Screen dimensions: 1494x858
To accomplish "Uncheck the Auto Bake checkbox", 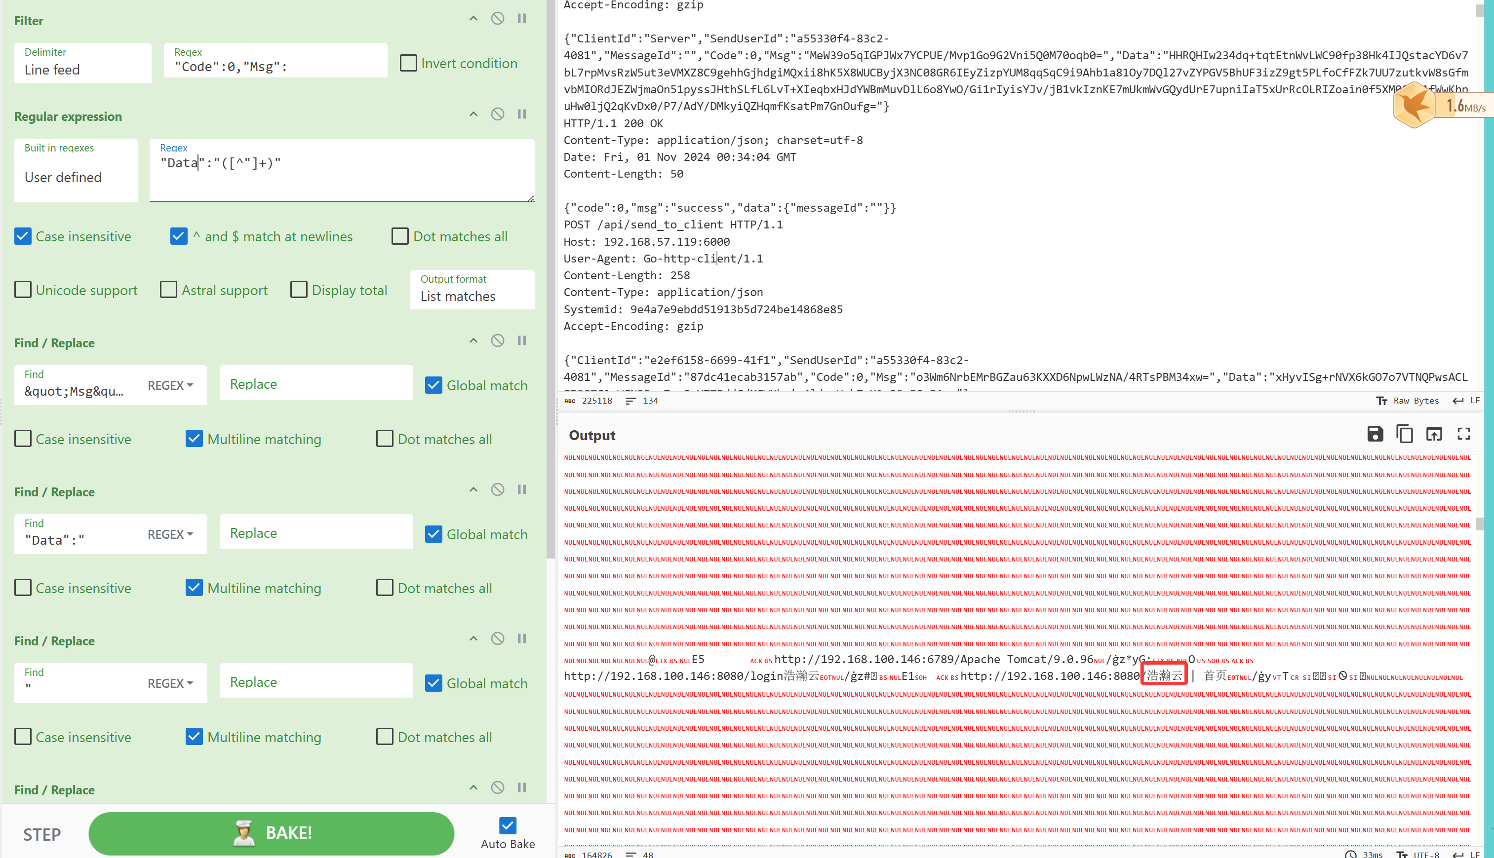I will (507, 825).
